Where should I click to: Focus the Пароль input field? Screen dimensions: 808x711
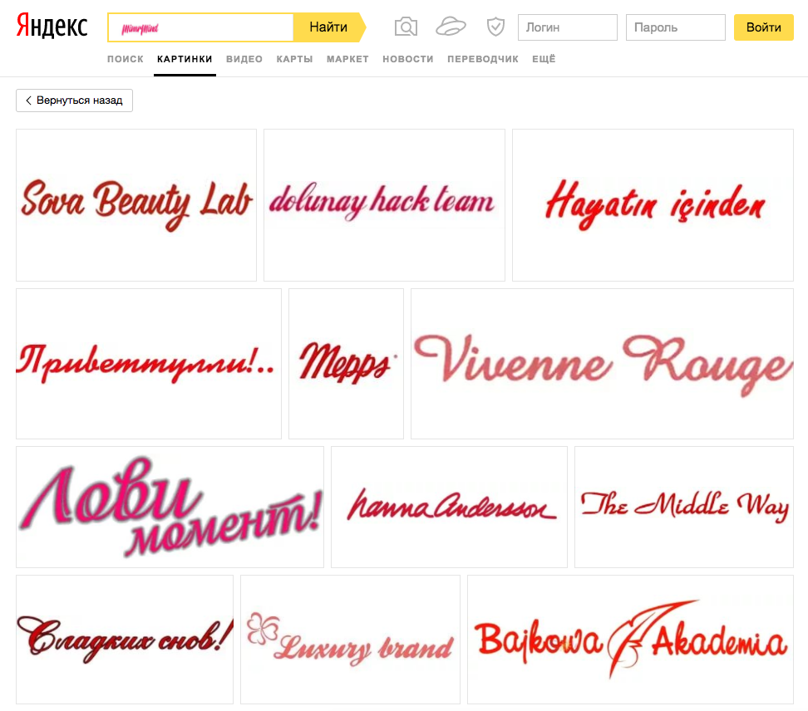pos(676,27)
